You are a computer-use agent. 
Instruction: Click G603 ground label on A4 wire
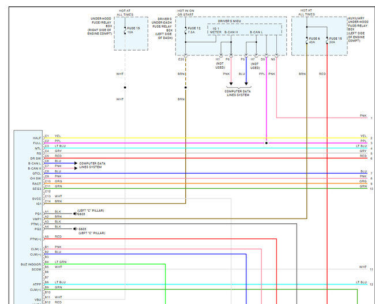pyautogui.click(x=82, y=229)
